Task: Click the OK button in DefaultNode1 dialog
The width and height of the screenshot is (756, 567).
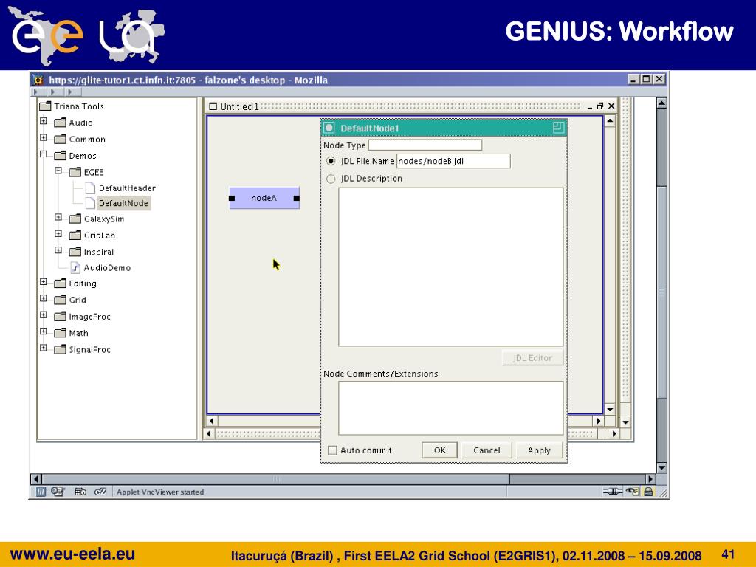Action: click(440, 450)
